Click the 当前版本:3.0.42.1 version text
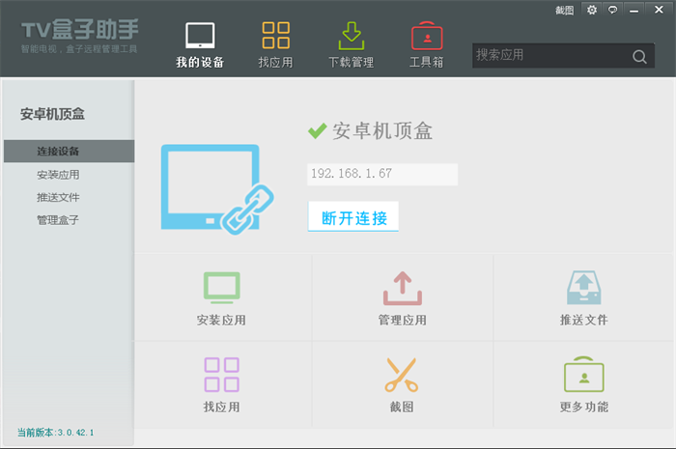Viewport: 676px width, 449px height. [x=56, y=433]
